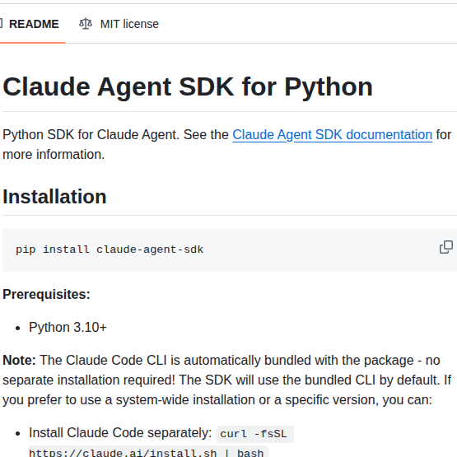Image resolution: width=457 pixels, height=457 pixels.
Task: Click the curl -fsSL code snippet
Action: click(254, 434)
